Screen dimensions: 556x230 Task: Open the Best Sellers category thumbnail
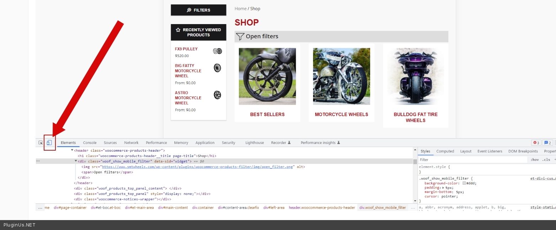click(267, 77)
